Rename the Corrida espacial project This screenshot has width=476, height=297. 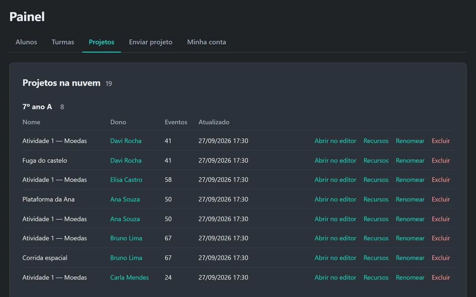pyautogui.click(x=410, y=258)
